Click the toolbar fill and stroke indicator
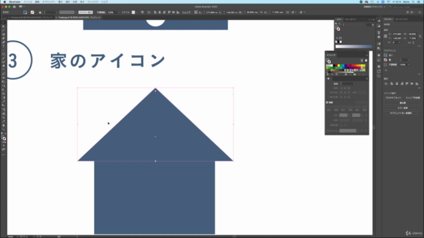The image size is (424, 238). 3,138
